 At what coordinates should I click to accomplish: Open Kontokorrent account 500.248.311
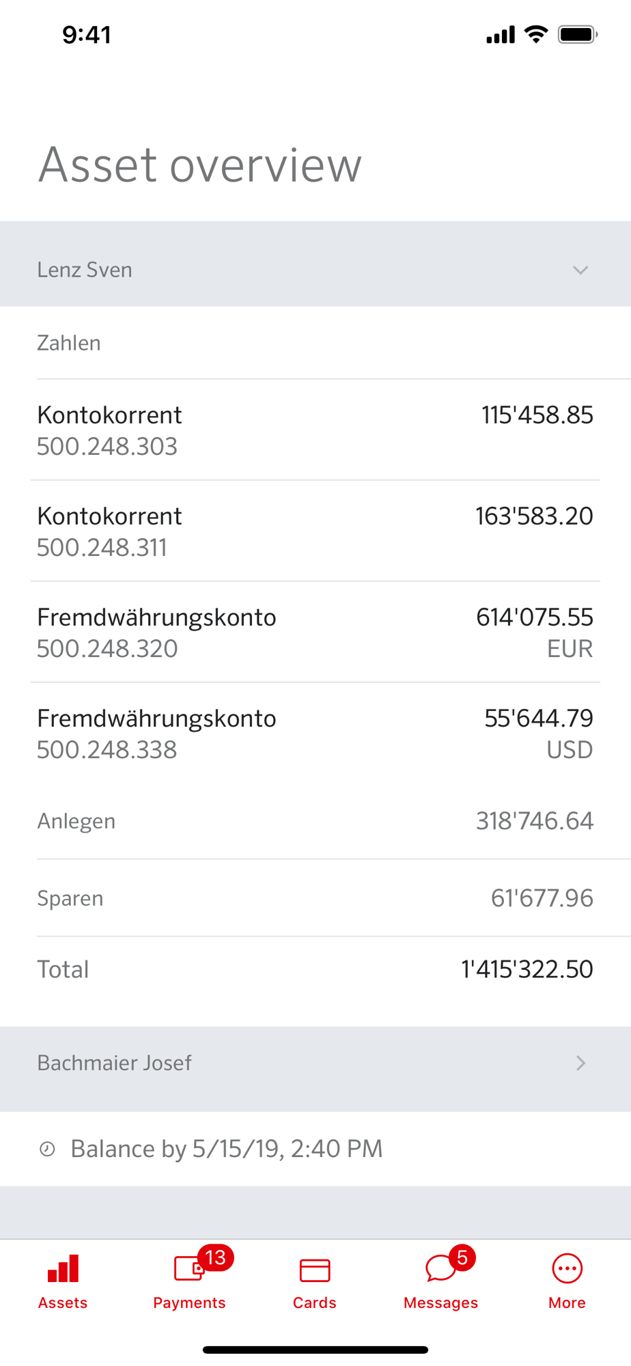point(315,531)
